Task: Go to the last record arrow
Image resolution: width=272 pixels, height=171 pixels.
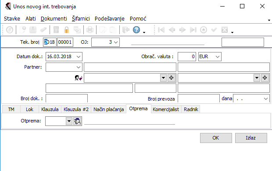Action: tap(193, 30)
